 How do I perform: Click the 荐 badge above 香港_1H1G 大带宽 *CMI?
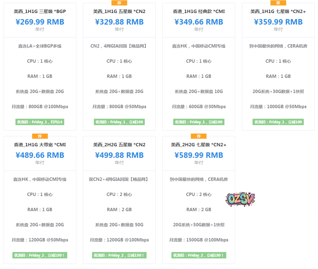(40, 136)
